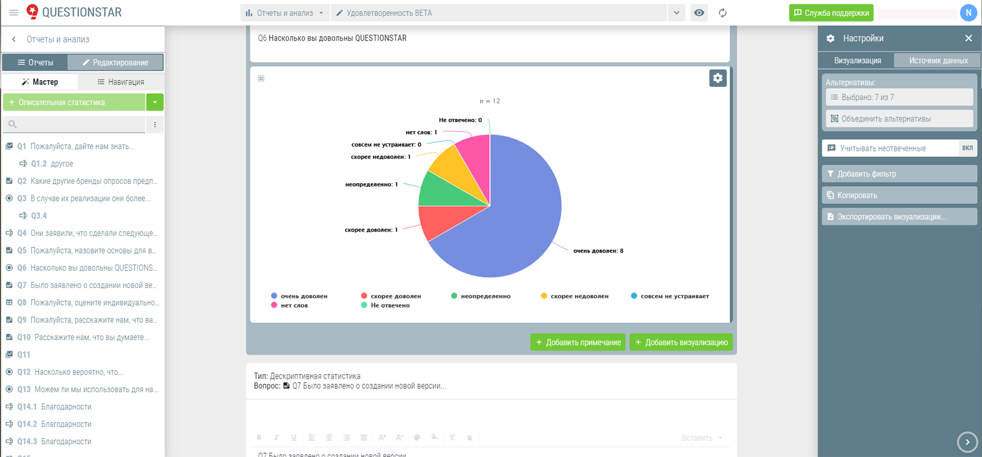The image size is (982, 457).
Task: Toggle совсем не устраивает legend series
Action: point(670,296)
